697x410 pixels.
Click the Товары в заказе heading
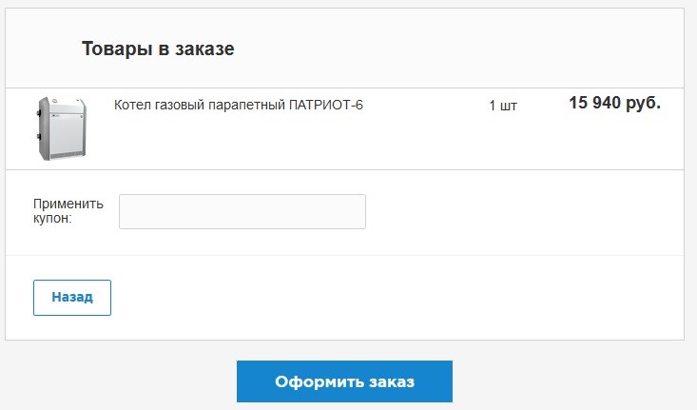click(x=158, y=49)
